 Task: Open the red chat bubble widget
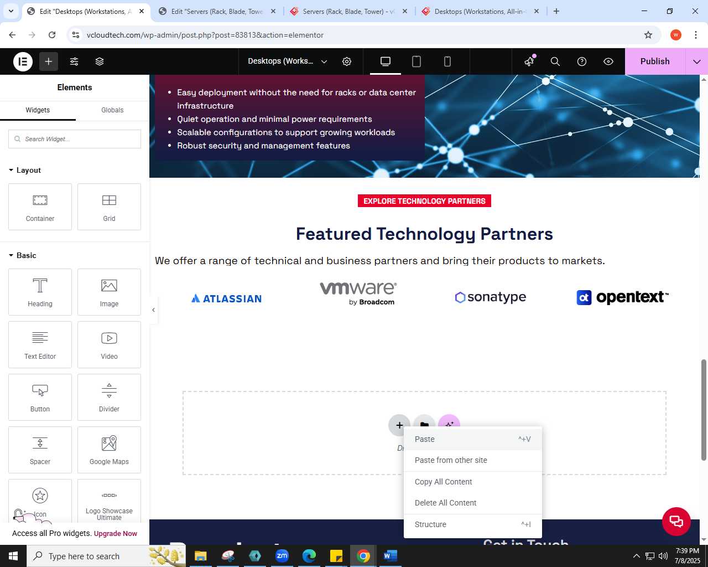[676, 521]
